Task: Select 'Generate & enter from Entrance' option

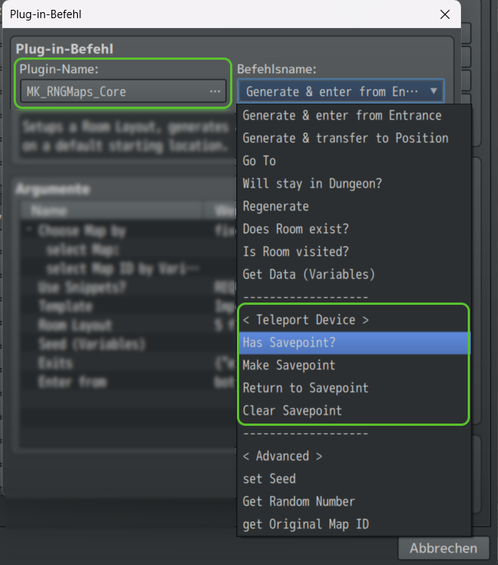Action: [x=354, y=116]
